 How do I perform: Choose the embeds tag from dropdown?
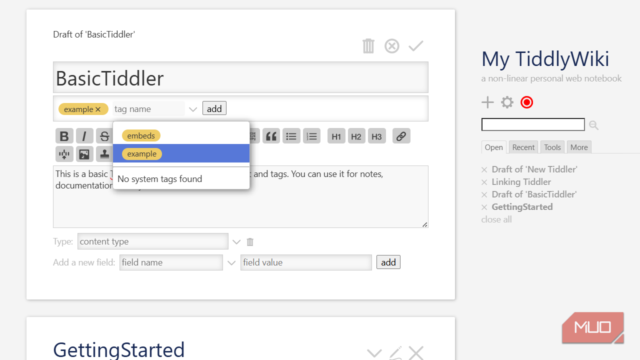tap(141, 135)
